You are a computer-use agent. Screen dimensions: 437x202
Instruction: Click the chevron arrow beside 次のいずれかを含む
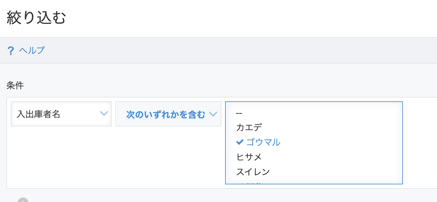[x=213, y=114]
